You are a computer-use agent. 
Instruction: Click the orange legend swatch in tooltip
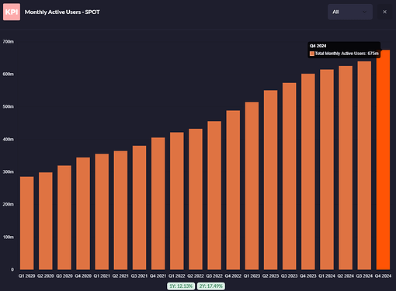[312, 54]
